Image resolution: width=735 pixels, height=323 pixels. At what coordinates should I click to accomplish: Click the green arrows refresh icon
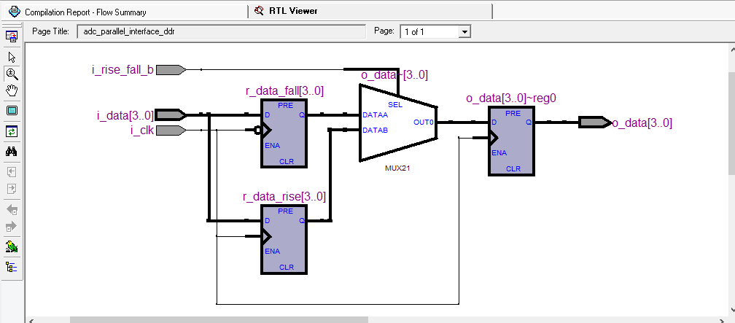12,132
